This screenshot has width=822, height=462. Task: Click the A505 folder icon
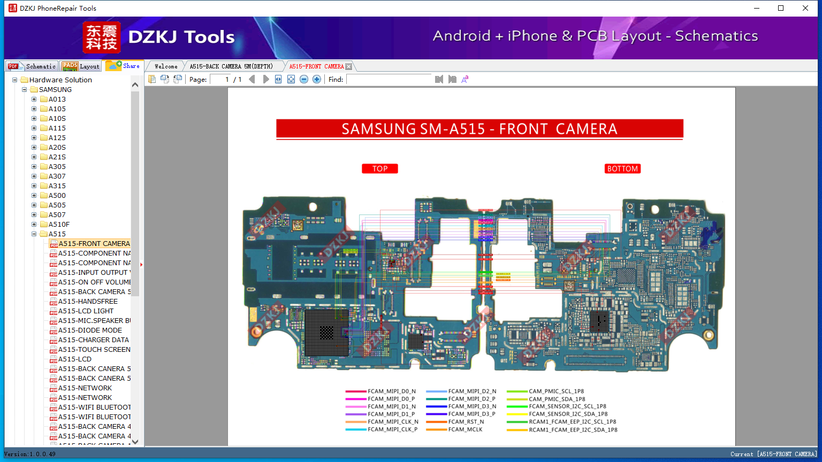(44, 205)
